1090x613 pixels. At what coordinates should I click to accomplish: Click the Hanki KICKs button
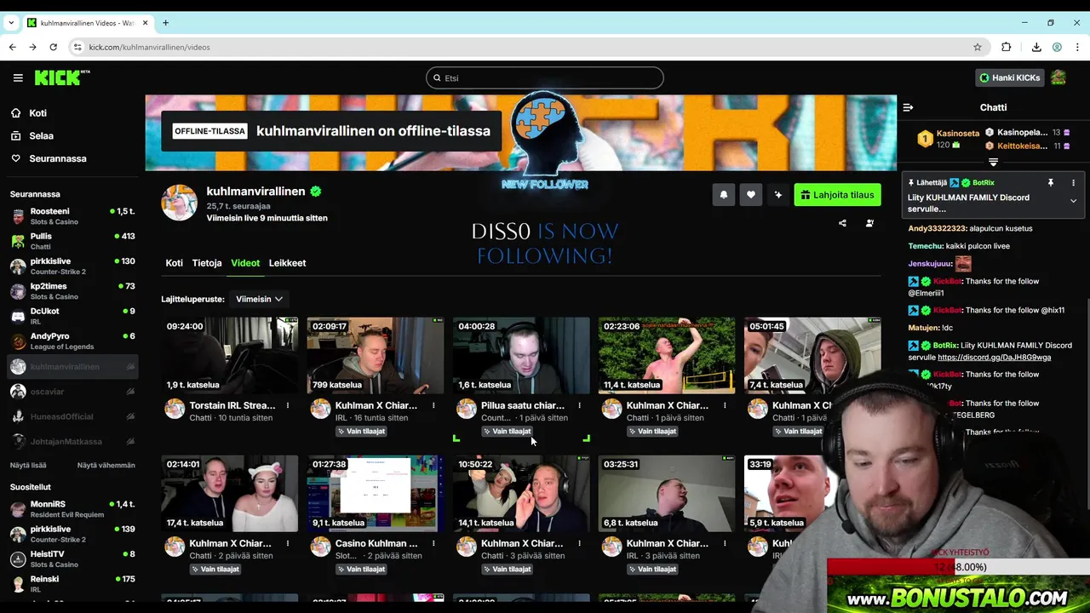point(1009,77)
